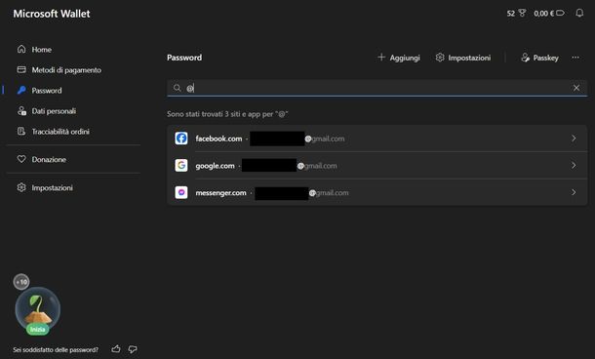Click the Microsoft Wallet title
The height and width of the screenshot is (359, 595).
pyautogui.click(x=52, y=14)
